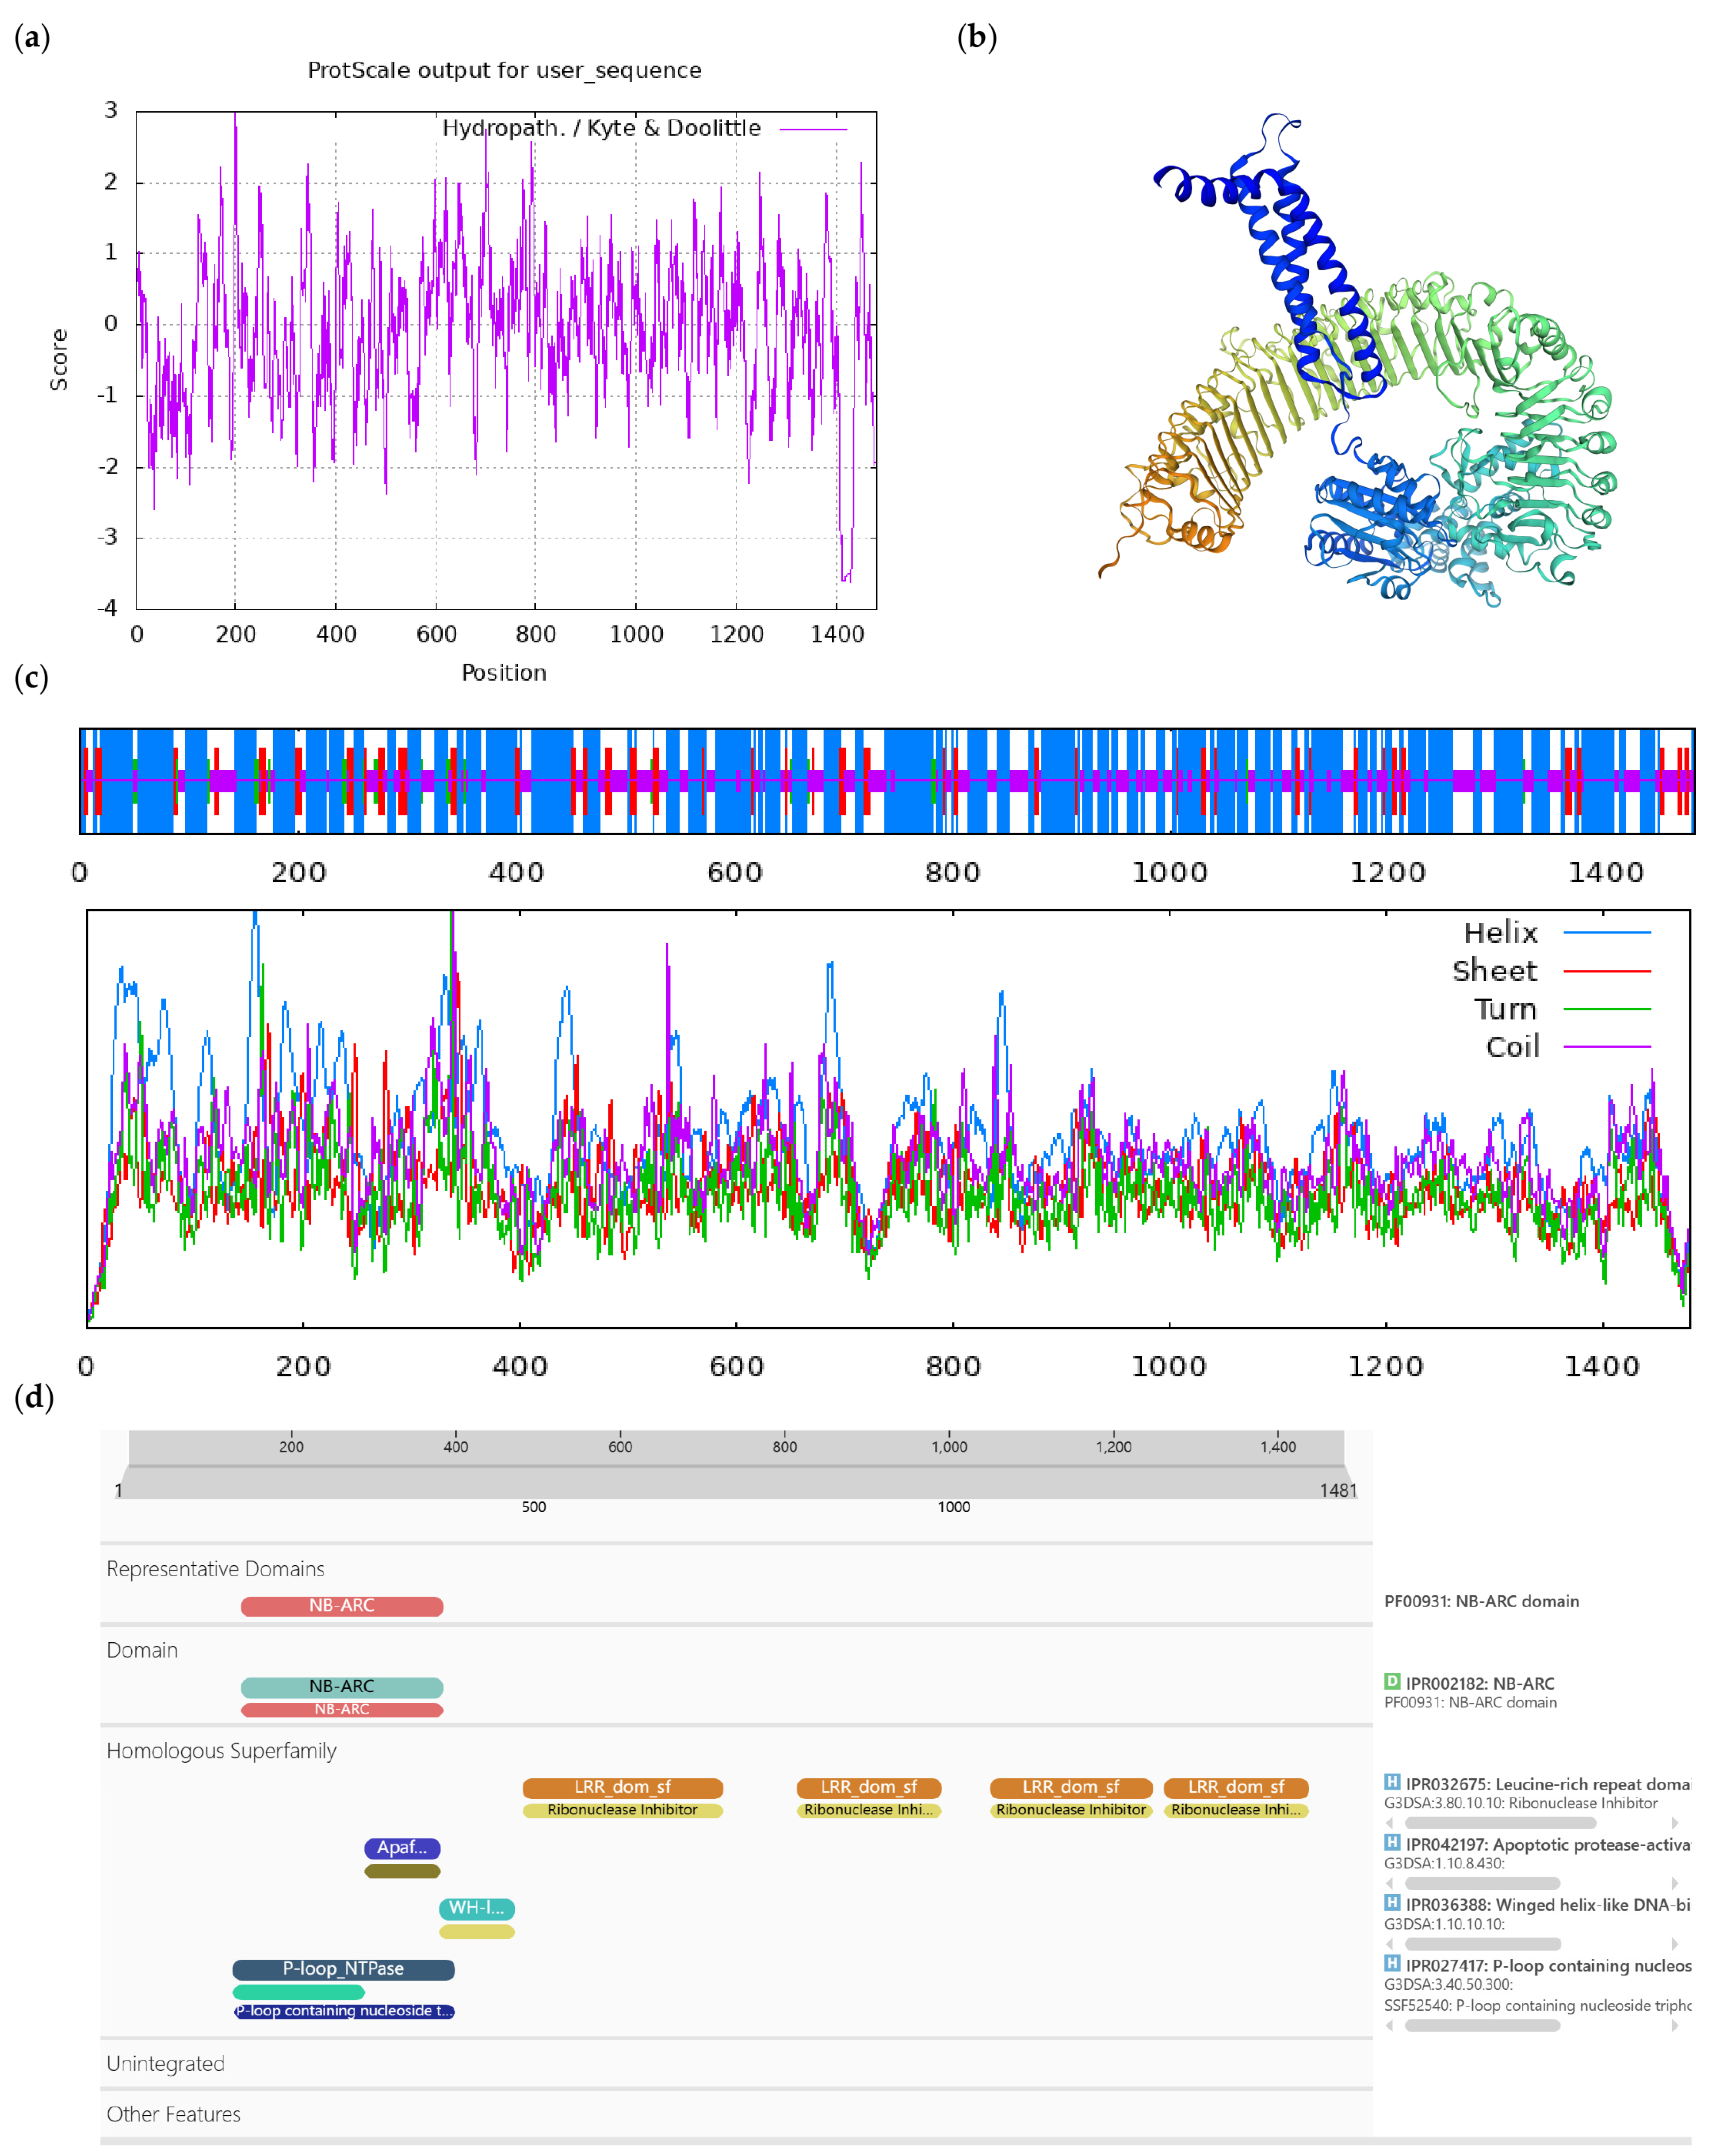
Task: Click the H icon beside IPR042197
Action: [1391, 1842]
